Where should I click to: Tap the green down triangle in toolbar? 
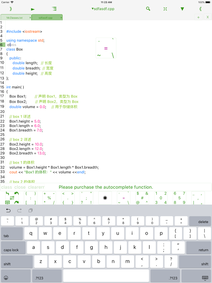pos(182,9)
